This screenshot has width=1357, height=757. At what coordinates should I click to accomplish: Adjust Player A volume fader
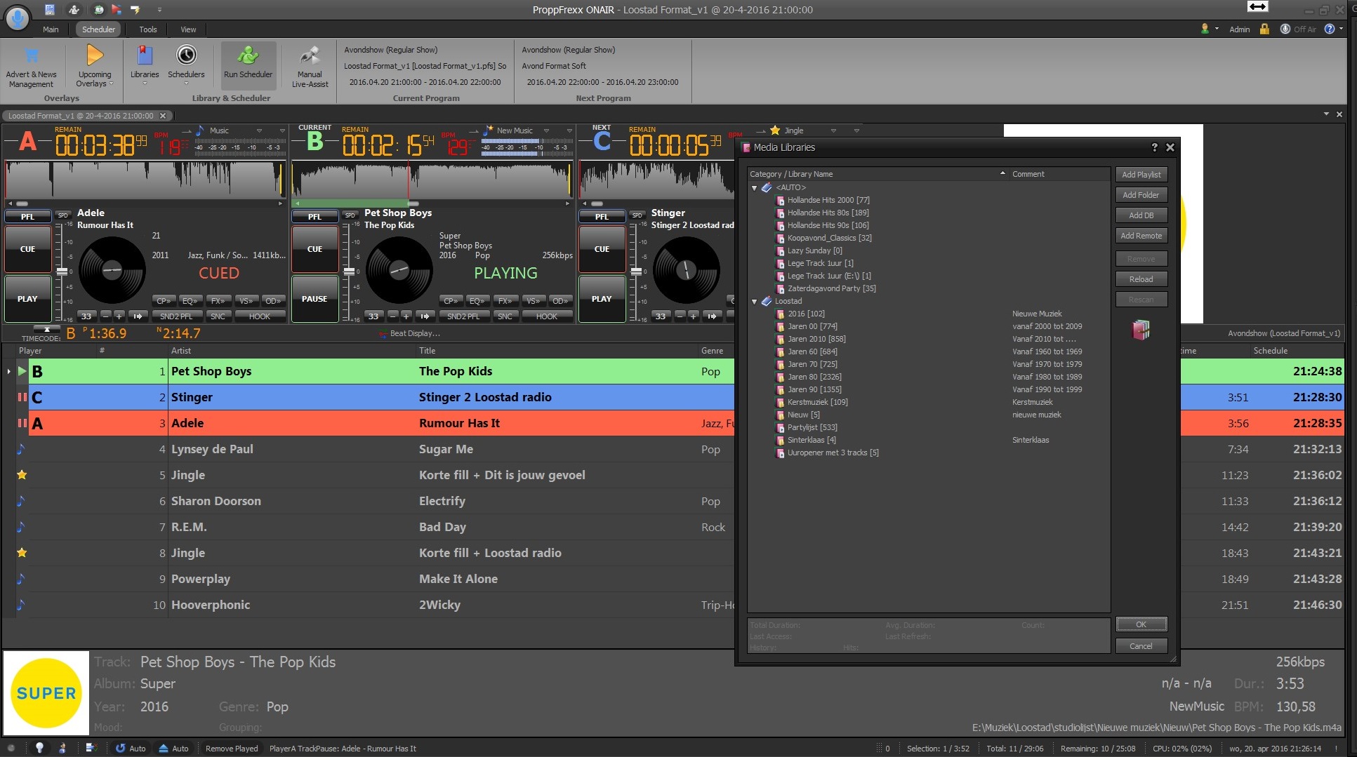pos(62,271)
